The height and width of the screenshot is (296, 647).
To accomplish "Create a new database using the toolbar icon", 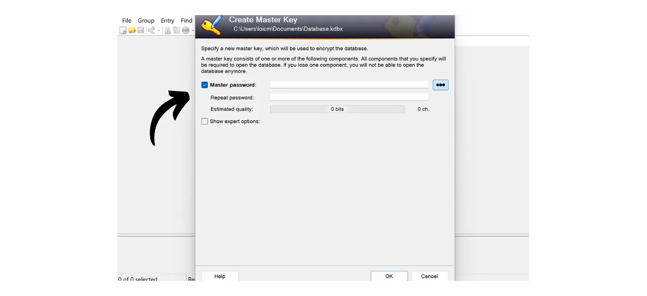I will [x=123, y=30].
